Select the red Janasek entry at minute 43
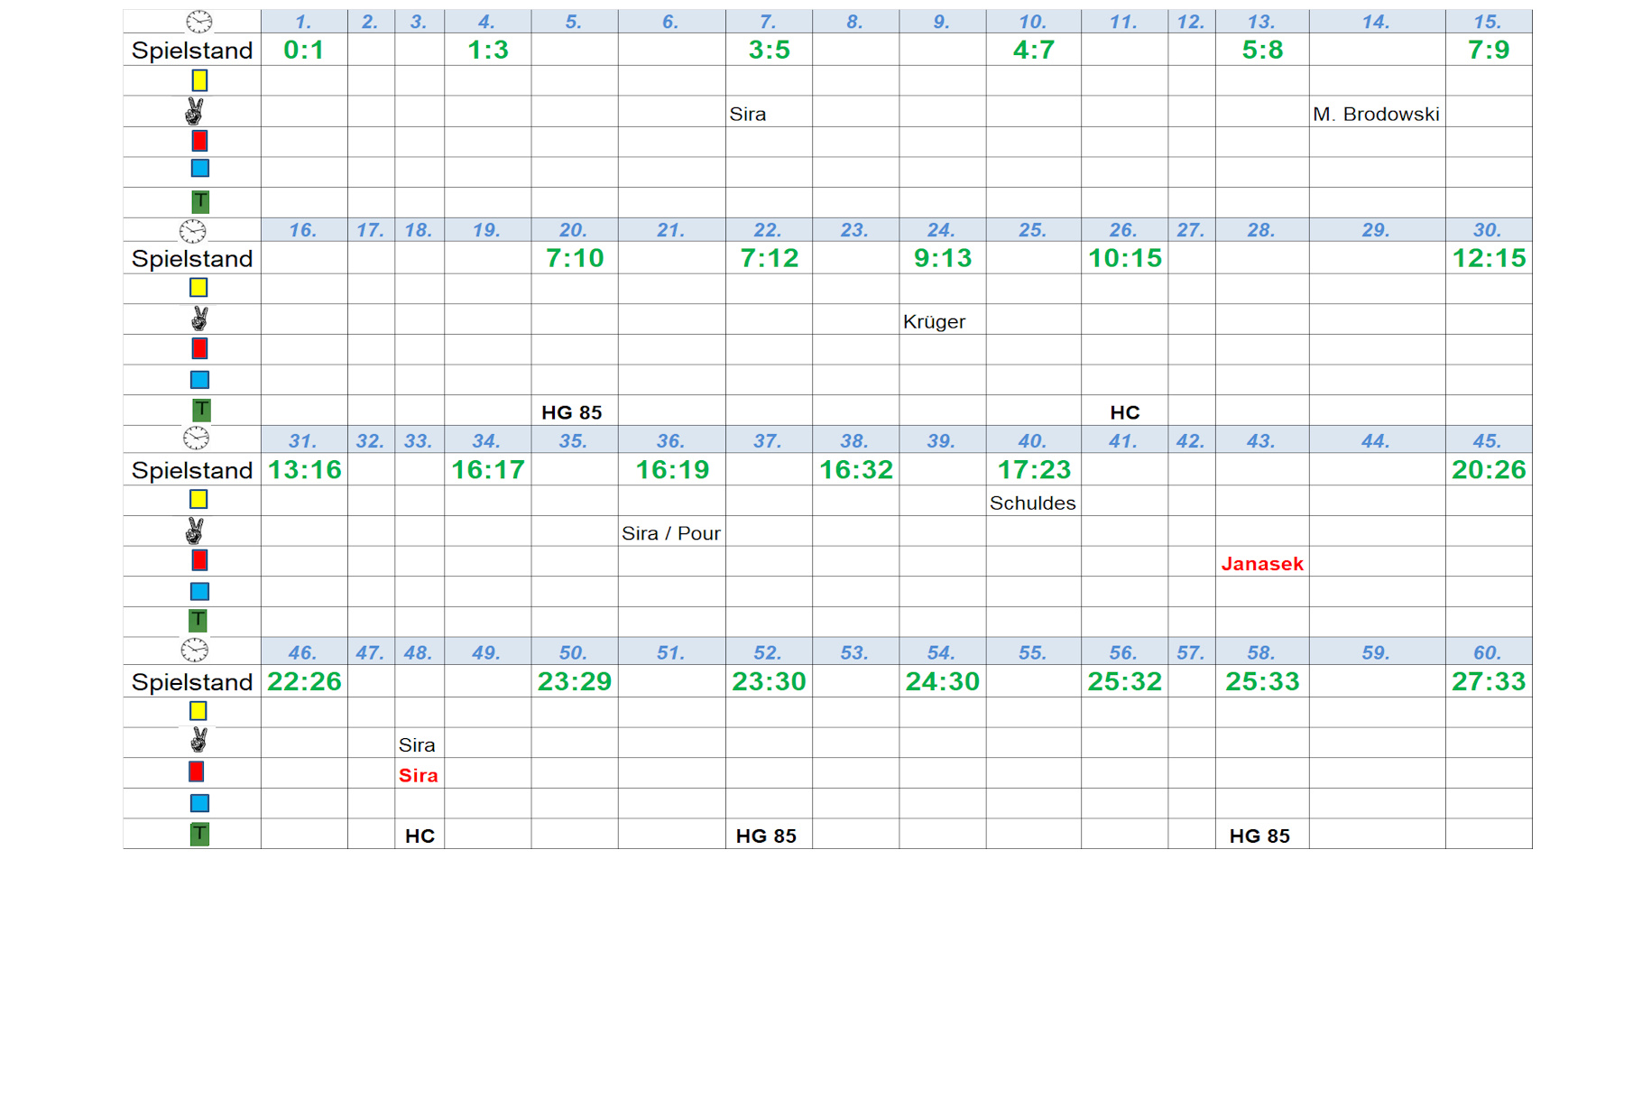The width and height of the screenshot is (1642, 1099). coord(1261,564)
